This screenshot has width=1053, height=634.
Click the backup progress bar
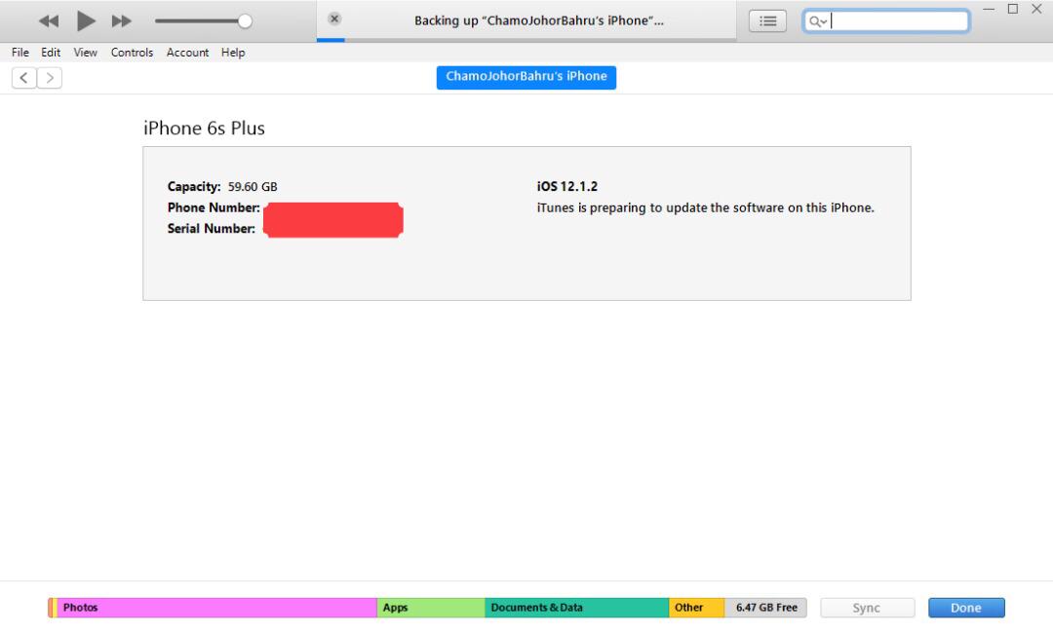[x=526, y=40]
